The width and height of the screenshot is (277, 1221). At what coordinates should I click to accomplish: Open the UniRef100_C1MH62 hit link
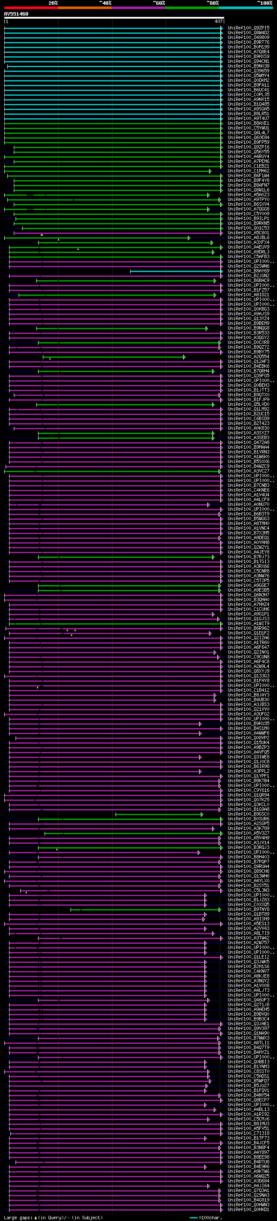pos(248,171)
